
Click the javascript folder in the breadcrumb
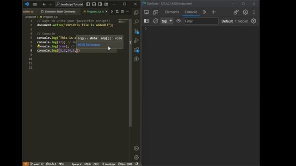click(x=31, y=17)
